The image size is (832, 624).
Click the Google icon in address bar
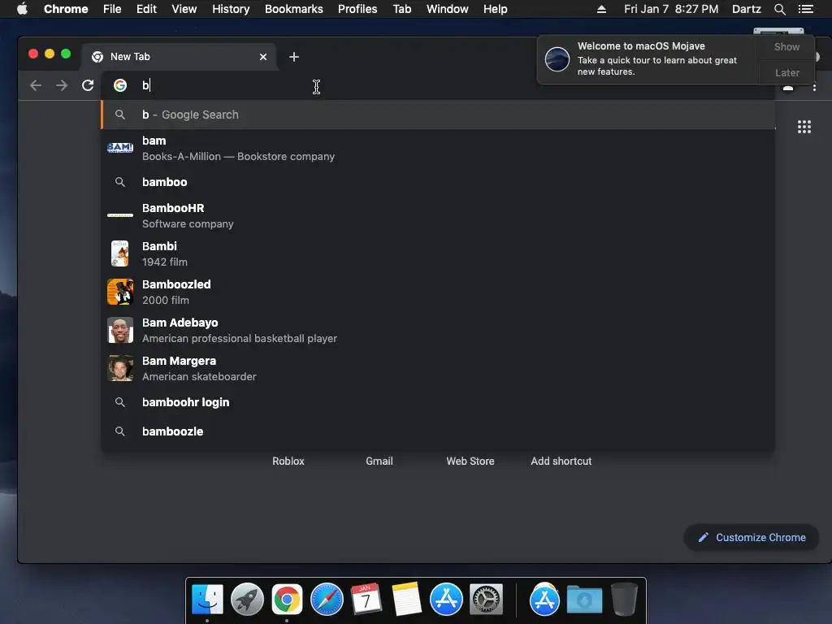pyautogui.click(x=120, y=85)
